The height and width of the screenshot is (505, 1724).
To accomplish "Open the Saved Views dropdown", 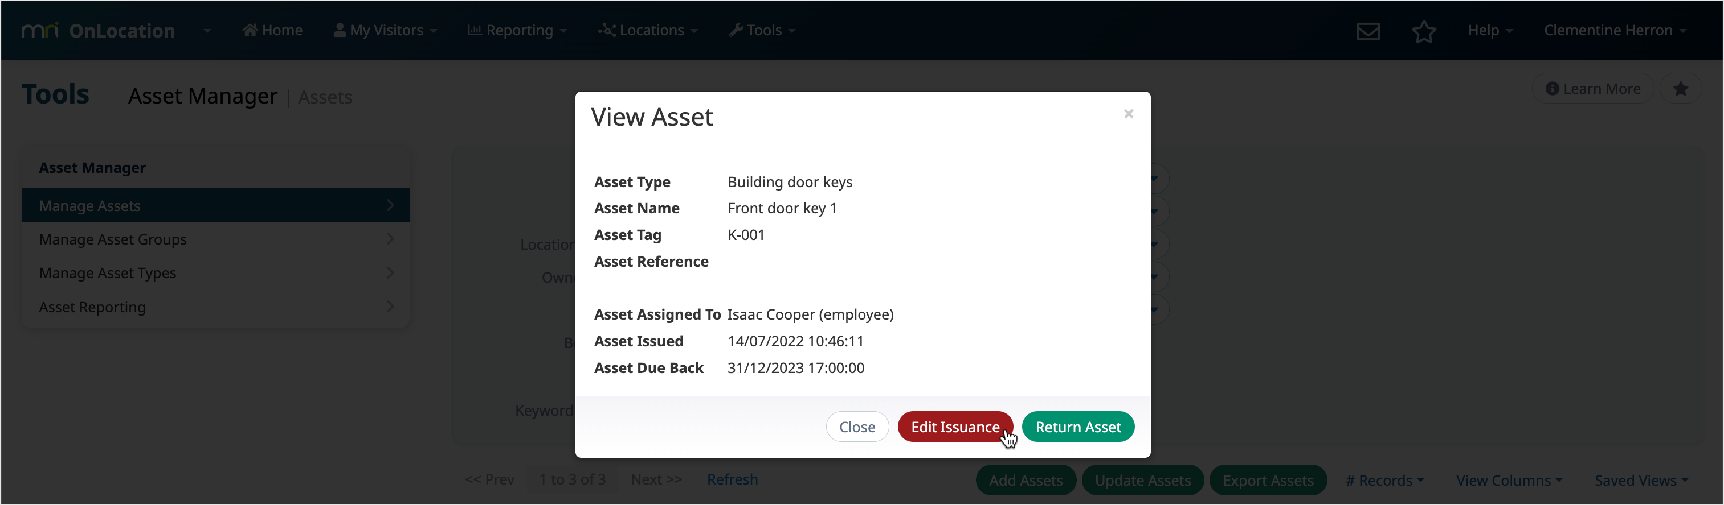I will click(1641, 481).
